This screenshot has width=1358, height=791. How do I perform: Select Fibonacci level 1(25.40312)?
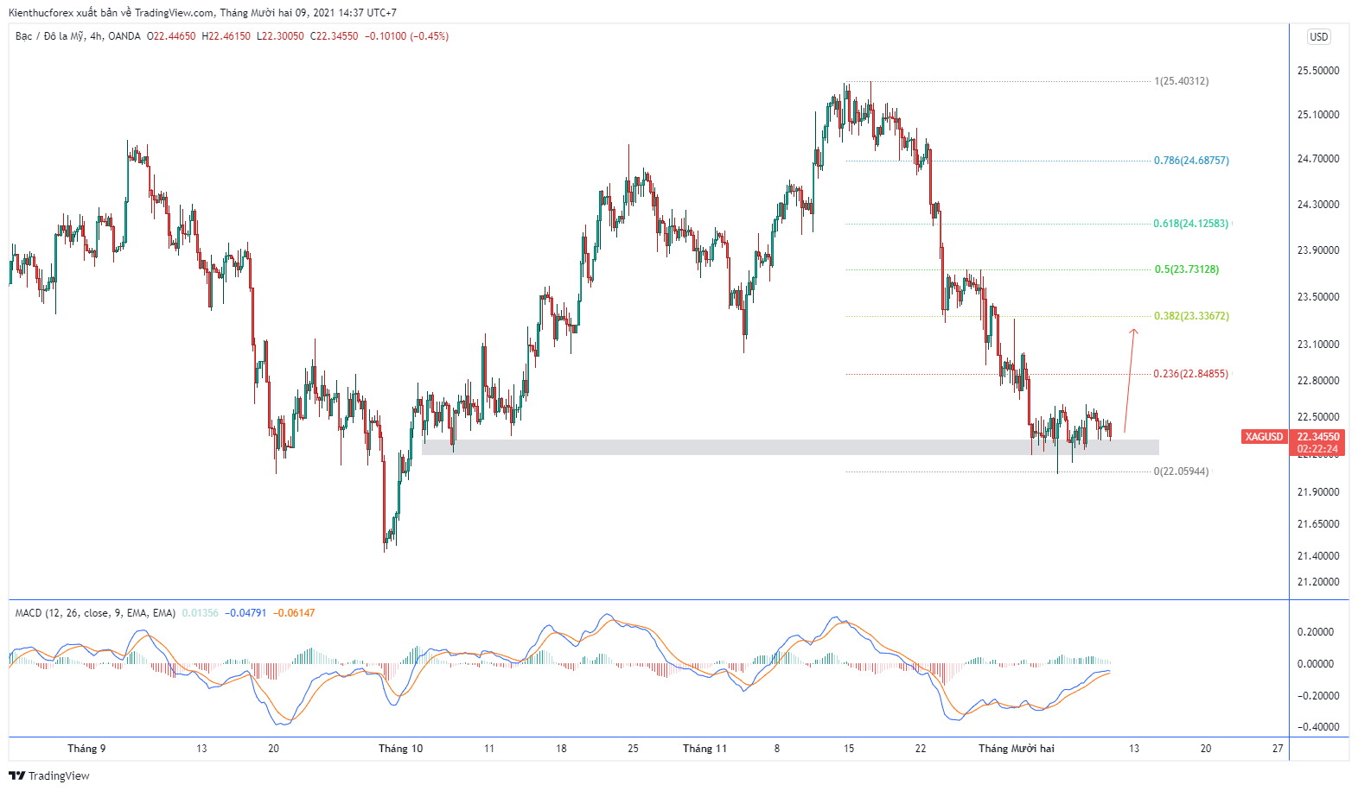point(1182,81)
